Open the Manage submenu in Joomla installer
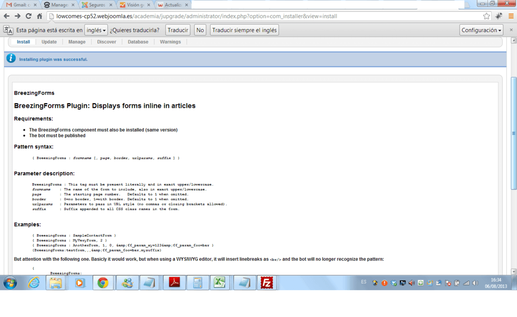Viewport: 517px width, 317px height. pos(77,42)
